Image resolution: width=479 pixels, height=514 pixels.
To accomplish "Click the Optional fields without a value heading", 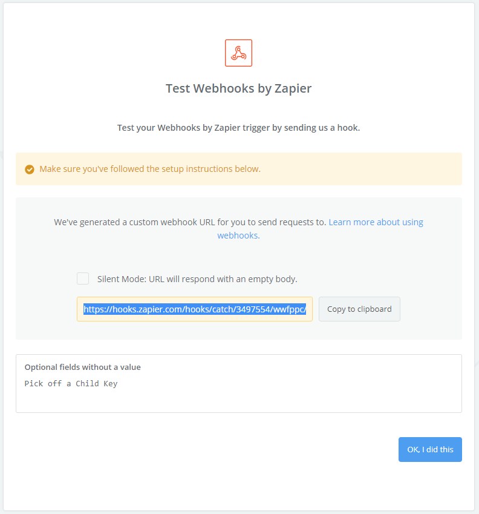I will (82, 367).
